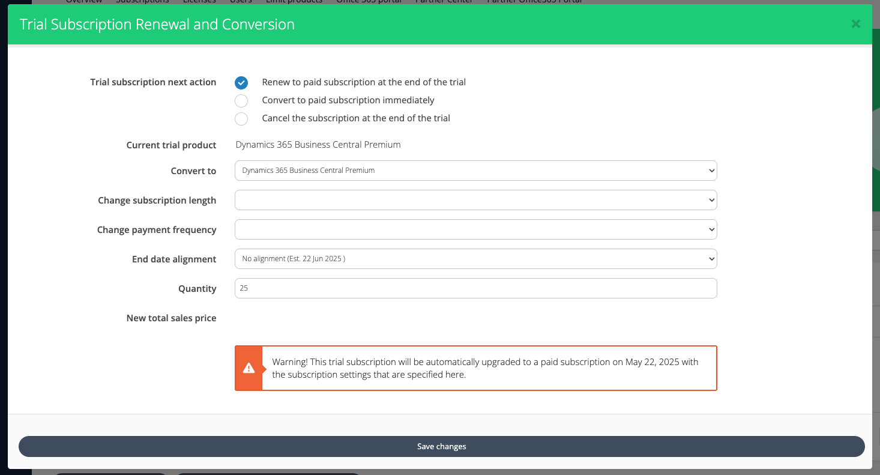Screen dimensions: 880x475
Task: Click the Dynamics 365 current trial product text
Action: pyautogui.click(x=318, y=145)
